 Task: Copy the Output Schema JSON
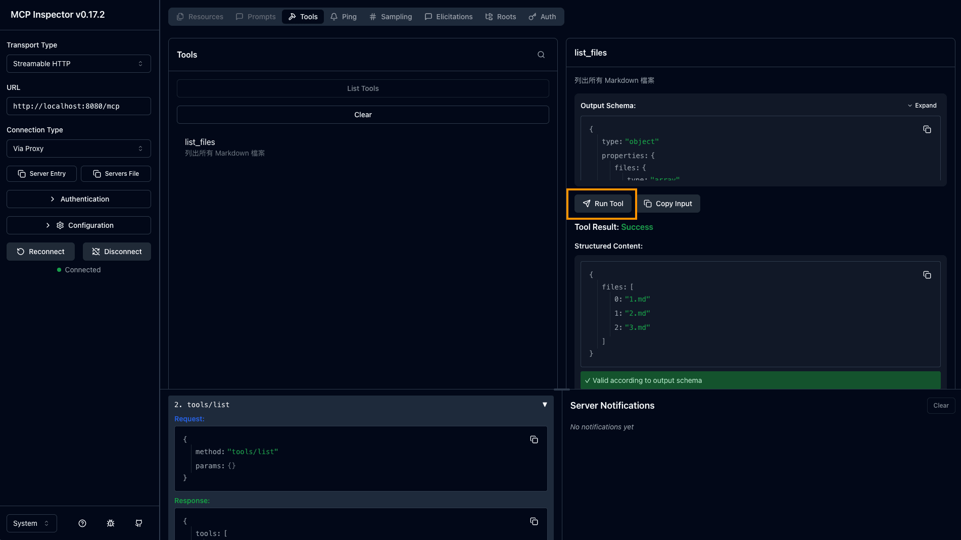(x=927, y=130)
